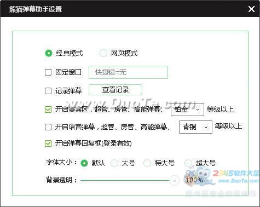
Task: Select 超大号 font size radio
Action: tap(188, 163)
